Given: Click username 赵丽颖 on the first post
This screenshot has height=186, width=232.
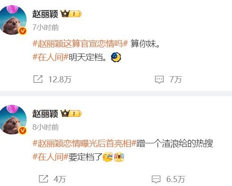Looking at the screenshot, I should [45, 14].
